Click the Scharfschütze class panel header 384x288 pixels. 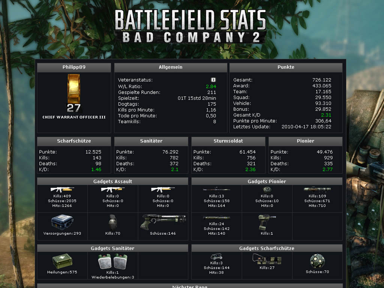74,141
